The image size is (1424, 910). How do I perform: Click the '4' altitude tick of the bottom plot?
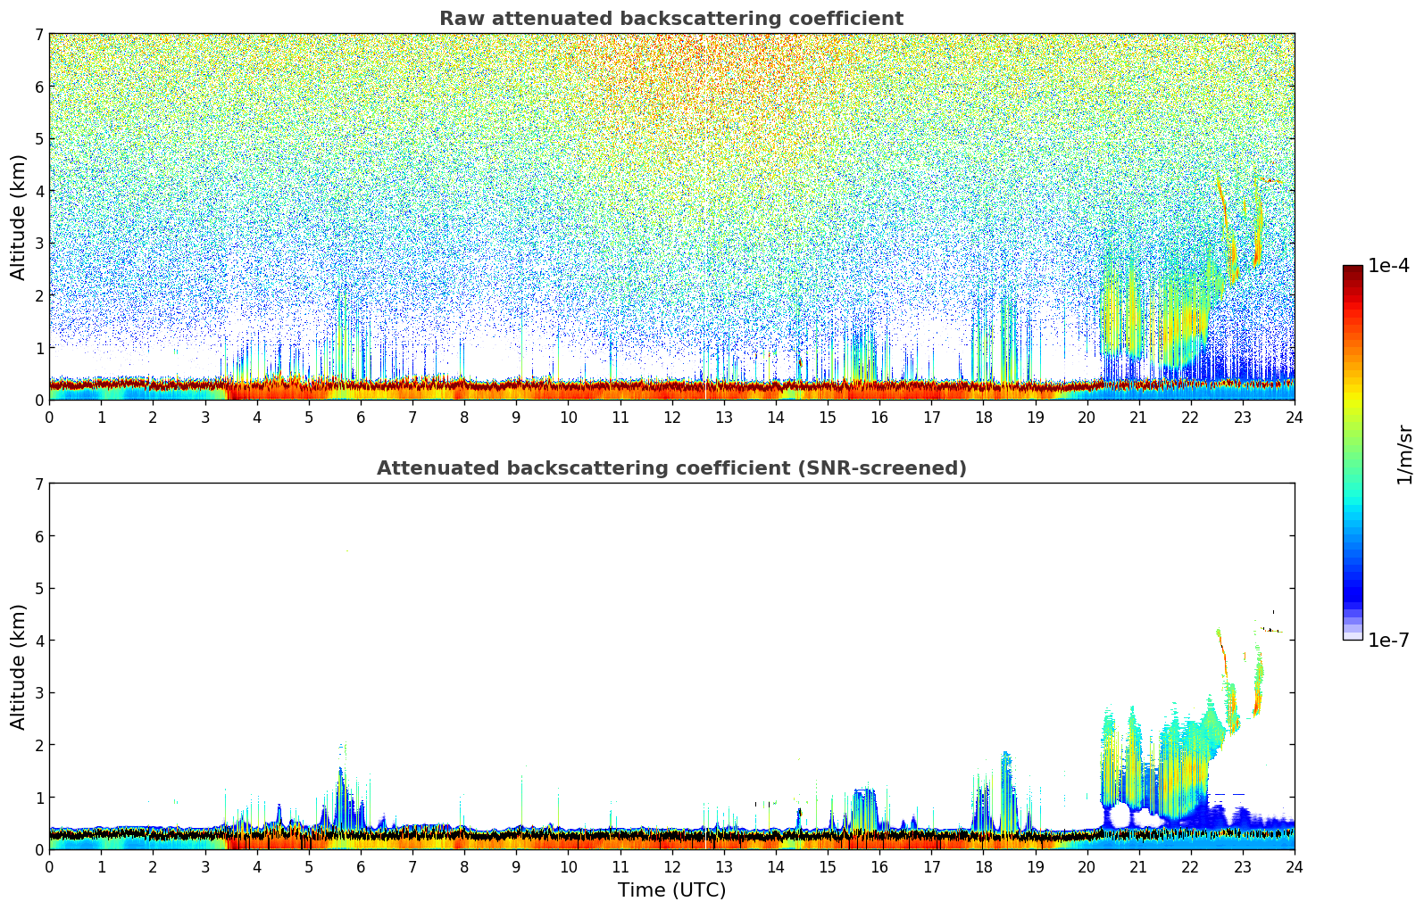(x=38, y=641)
